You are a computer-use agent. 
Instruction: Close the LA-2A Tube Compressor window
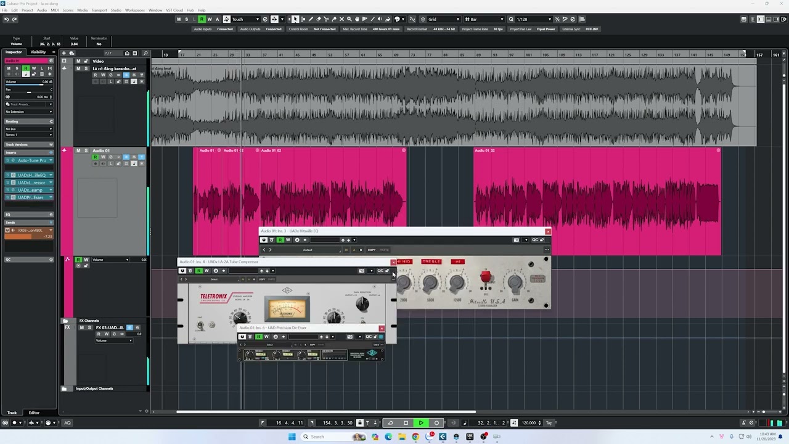point(393,262)
